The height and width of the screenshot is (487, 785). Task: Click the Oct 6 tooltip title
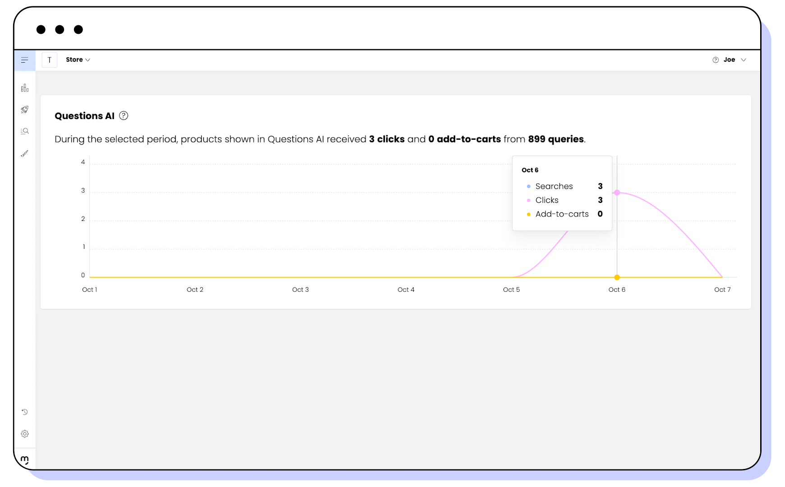(x=530, y=170)
